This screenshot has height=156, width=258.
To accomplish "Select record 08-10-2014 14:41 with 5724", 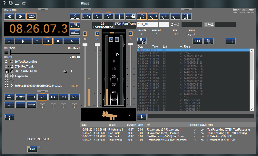I will click(193, 97).
